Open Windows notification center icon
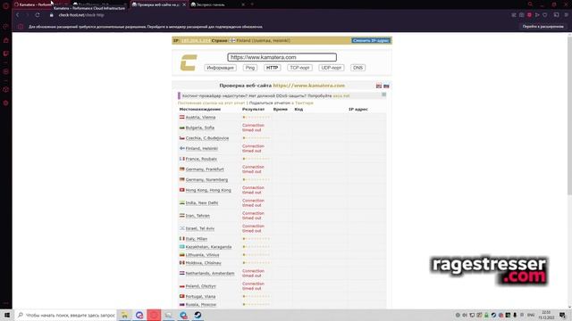 click(562, 315)
